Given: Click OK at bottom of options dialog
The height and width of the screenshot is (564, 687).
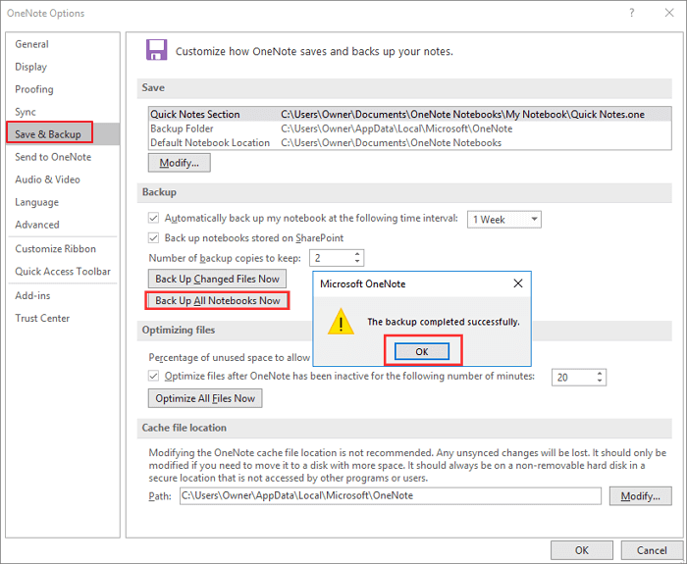Looking at the screenshot, I should click(x=581, y=550).
